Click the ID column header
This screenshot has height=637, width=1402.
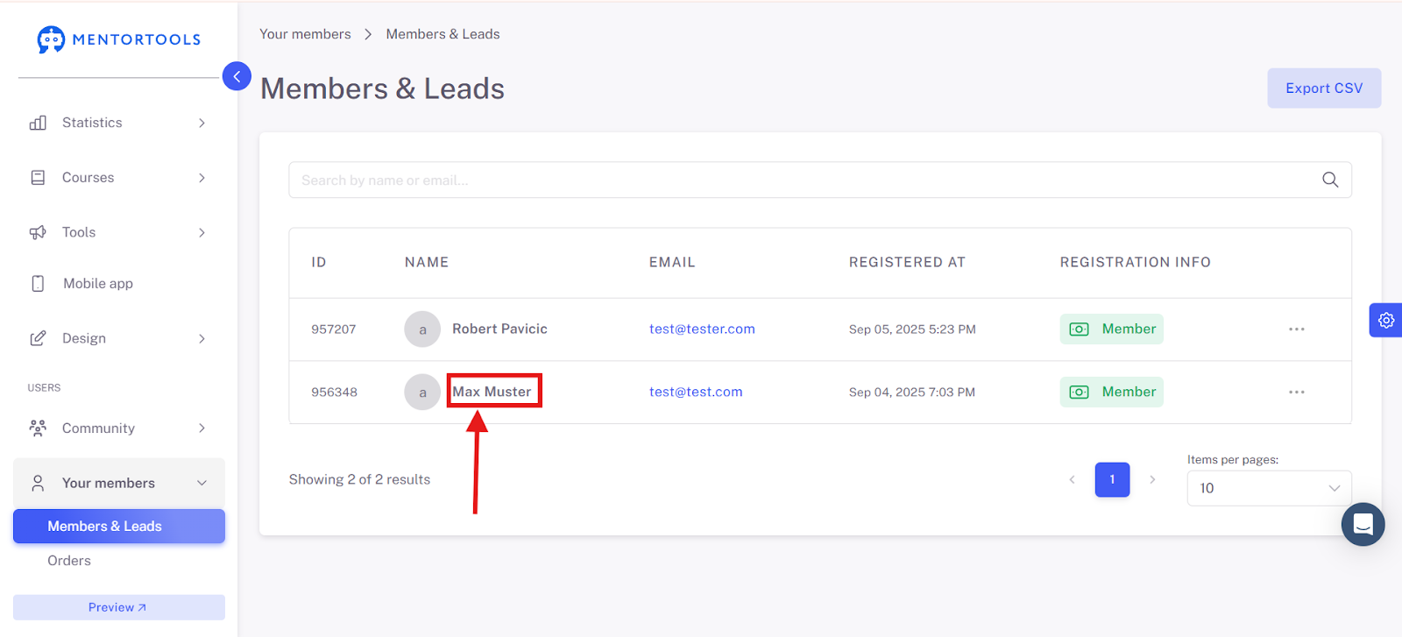click(319, 262)
